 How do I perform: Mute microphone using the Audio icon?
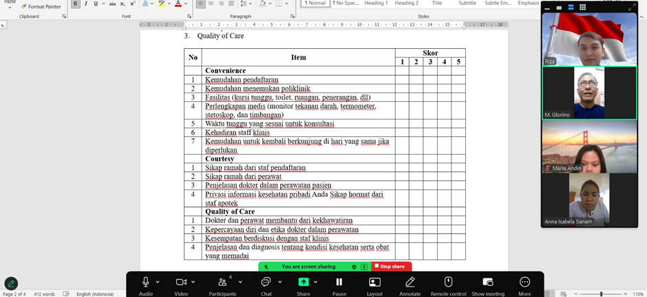coord(146,282)
